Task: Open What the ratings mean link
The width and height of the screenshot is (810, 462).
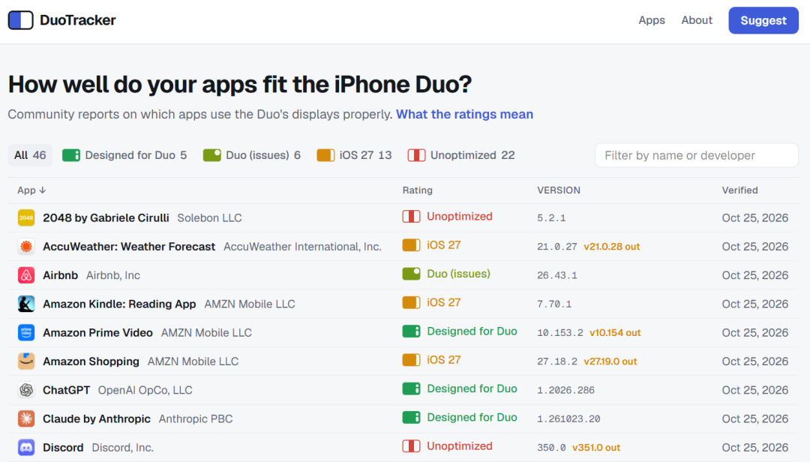Action: coord(464,114)
